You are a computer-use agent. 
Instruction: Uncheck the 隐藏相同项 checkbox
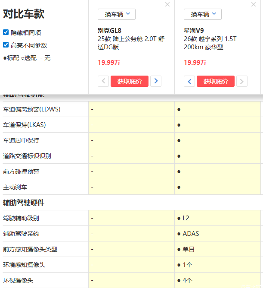point(6,32)
